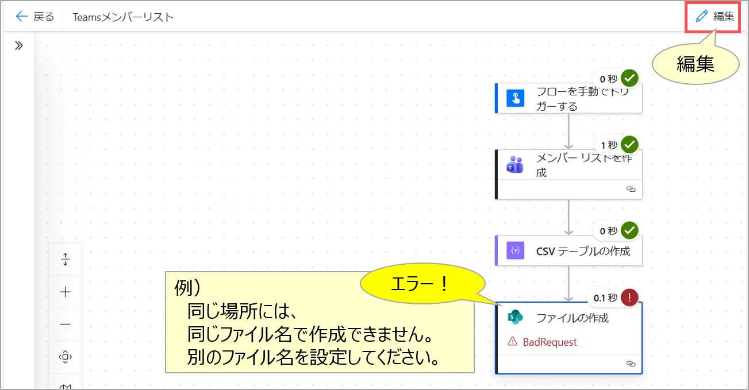Viewport: 749px width, 390px height.
Task: Toggle the minimap at toolbar bottom
Action: click(x=66, y=386)
